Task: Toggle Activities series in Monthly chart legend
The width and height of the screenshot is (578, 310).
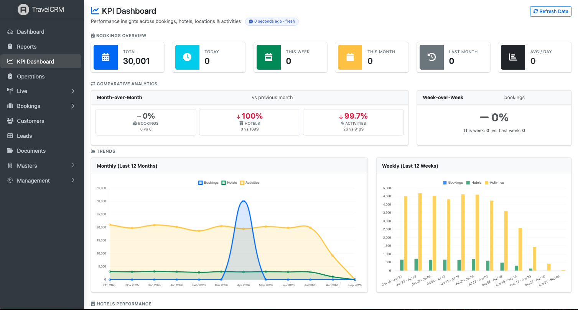Action: (250, 183)
